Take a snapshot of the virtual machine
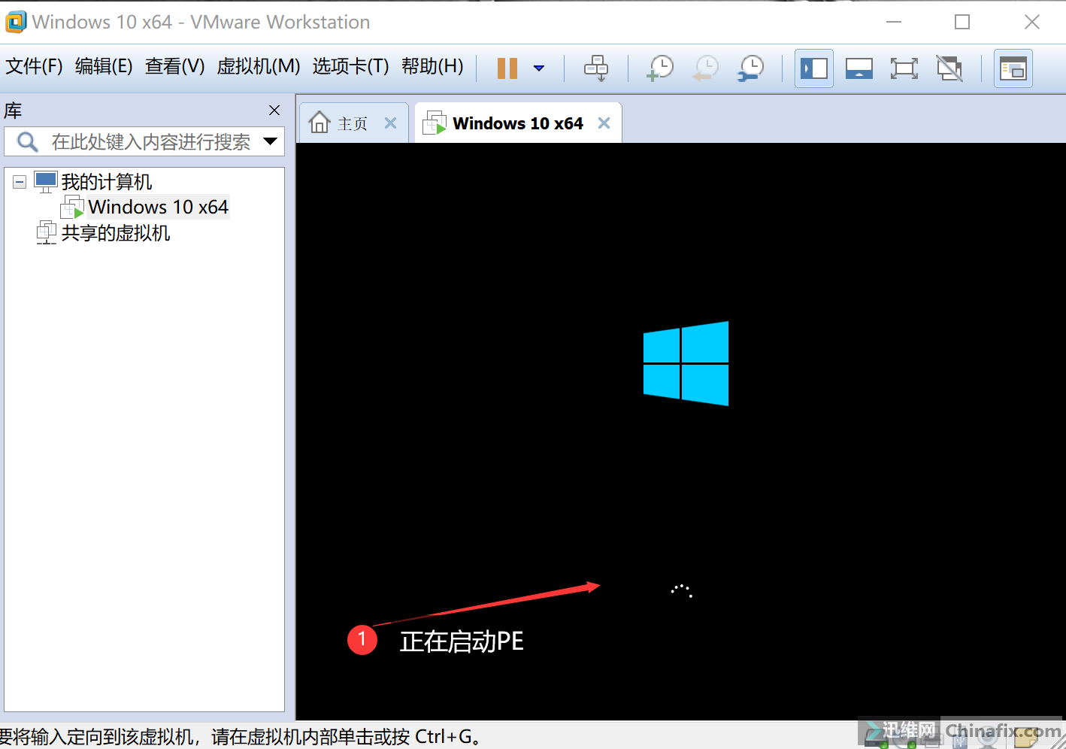This screenshot has height=749, width=1066. tap(660, 68)
